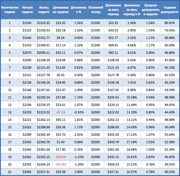Viewport: 180px width, 176px height.
Task: Select the 'Годовая доходность' column header
Action: [170, 10]
